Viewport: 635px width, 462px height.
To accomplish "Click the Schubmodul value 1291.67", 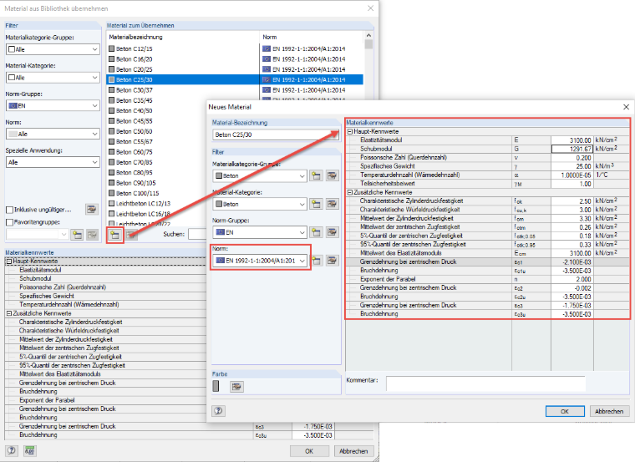I will click(x=572, y=149).
